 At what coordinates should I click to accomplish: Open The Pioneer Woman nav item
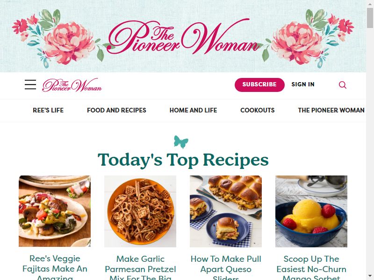(331, 110)
